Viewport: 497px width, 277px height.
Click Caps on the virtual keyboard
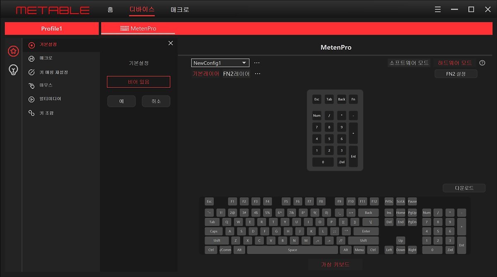tap(214, 232)
